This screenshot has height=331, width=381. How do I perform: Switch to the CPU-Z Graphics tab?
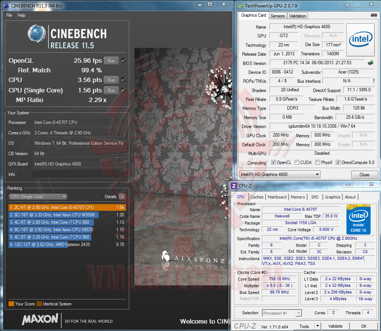pyautogui.click(x=333, y=197)
